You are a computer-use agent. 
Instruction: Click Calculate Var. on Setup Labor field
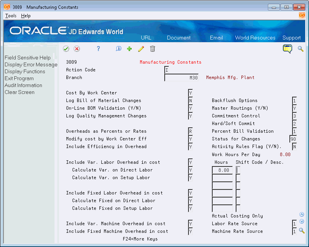[x=190, y=178]
